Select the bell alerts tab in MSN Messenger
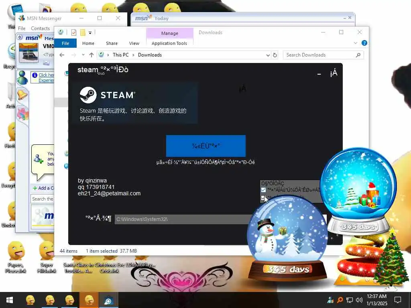 pos(22,95)
